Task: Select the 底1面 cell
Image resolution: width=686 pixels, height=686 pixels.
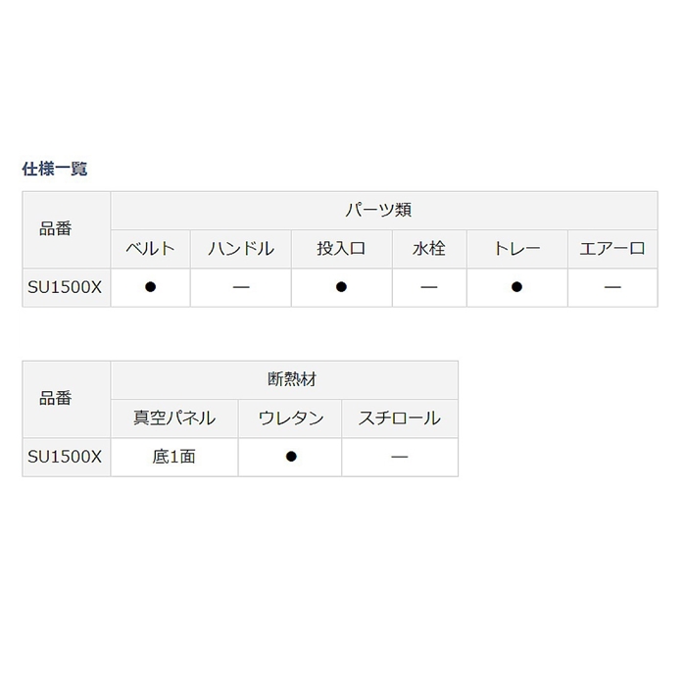Action: [x=174, y=457]
